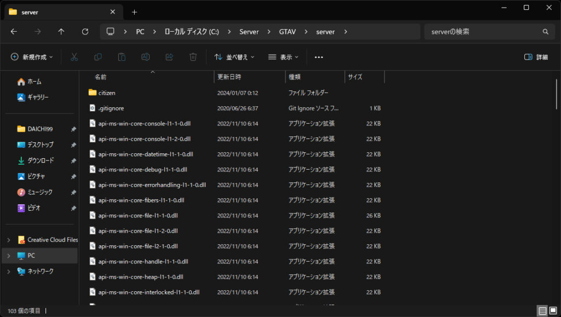The width and height of the screenshot is (561, 317).
Task: Toggle the details pane button
Action: [536, 57]
